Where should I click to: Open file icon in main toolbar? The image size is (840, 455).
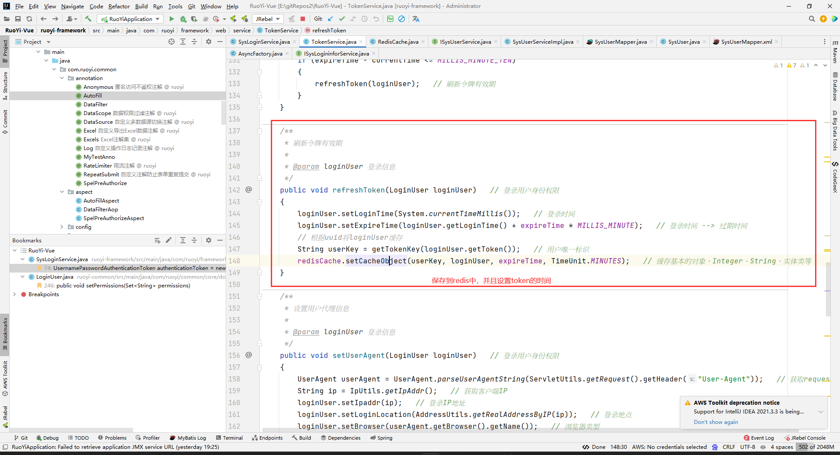pos(7,19)
